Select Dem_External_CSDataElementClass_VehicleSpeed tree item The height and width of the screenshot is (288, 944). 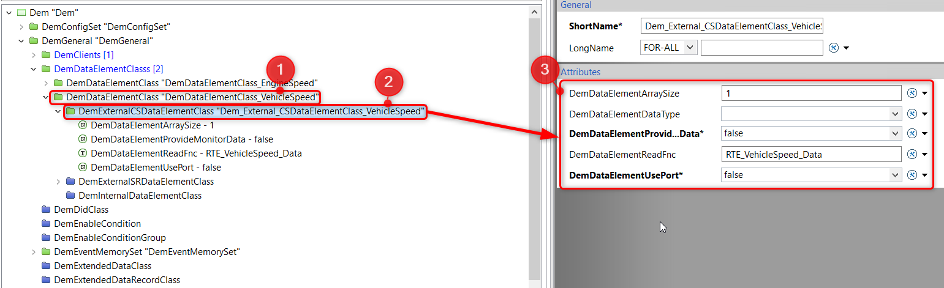tap(251, 111)
